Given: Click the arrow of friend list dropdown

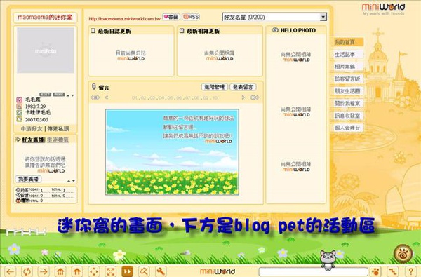Looking at the screenshot, I should click(323, 17).
